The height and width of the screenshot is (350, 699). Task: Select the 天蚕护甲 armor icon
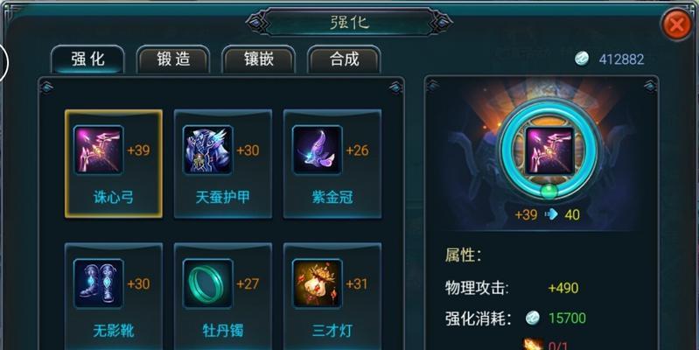[207, 150]
